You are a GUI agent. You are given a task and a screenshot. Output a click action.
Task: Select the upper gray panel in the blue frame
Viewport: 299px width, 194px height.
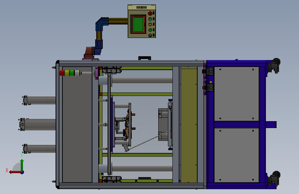(237, 94)
